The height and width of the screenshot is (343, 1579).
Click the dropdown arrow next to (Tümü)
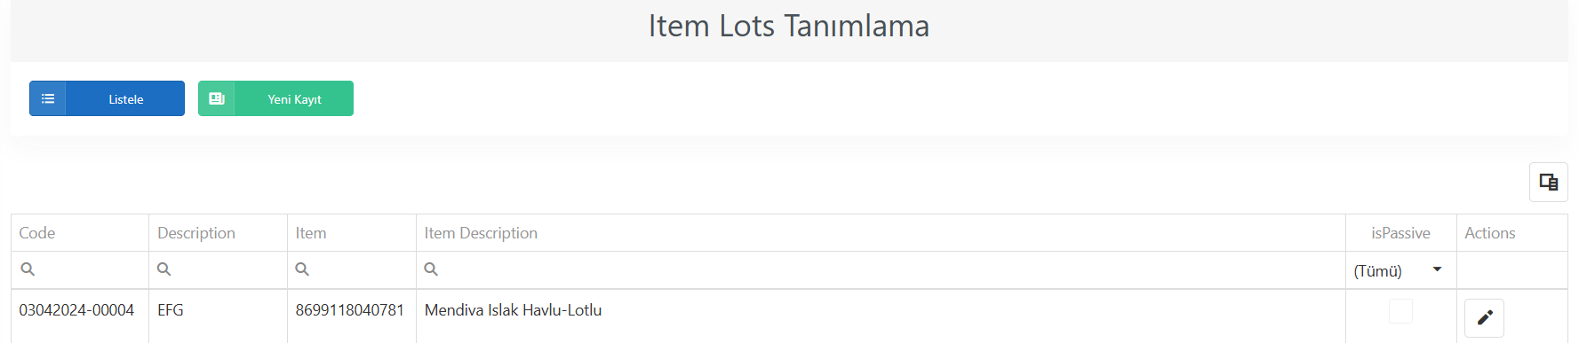coord(1437,269)
